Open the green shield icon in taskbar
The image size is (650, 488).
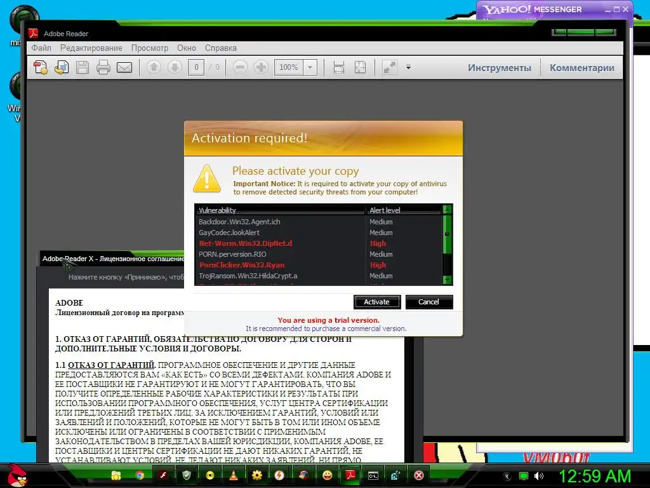click(x=187, y=475)
